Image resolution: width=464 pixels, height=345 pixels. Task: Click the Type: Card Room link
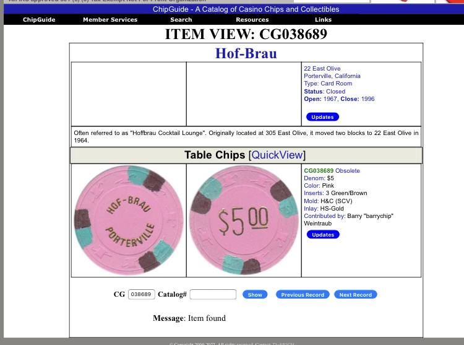coord(328,84)
